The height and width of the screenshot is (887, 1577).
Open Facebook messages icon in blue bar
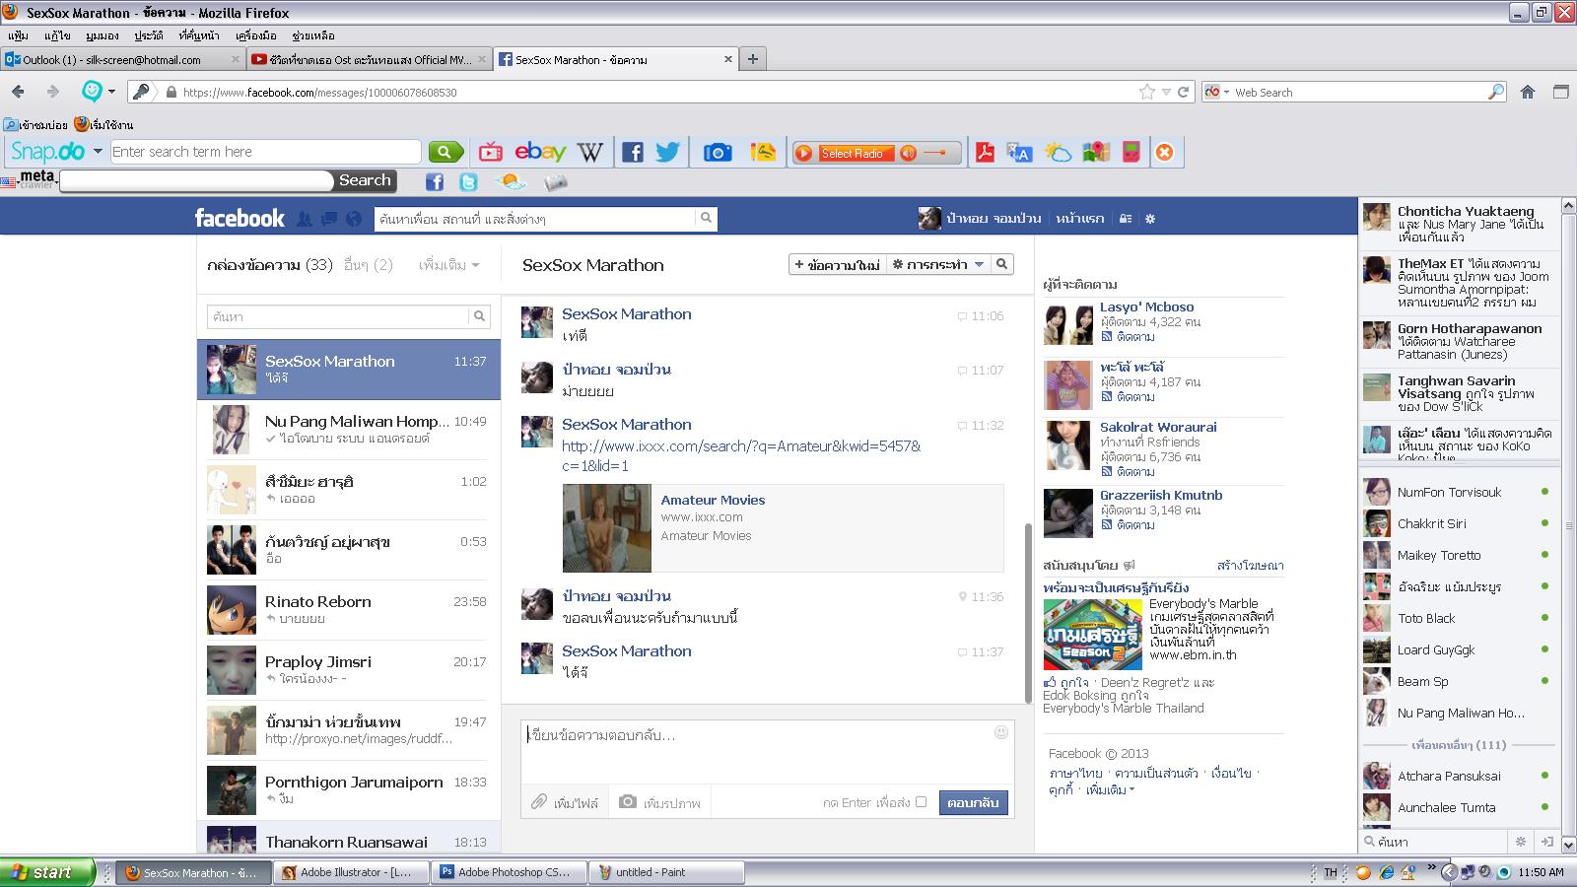[329, 219]
